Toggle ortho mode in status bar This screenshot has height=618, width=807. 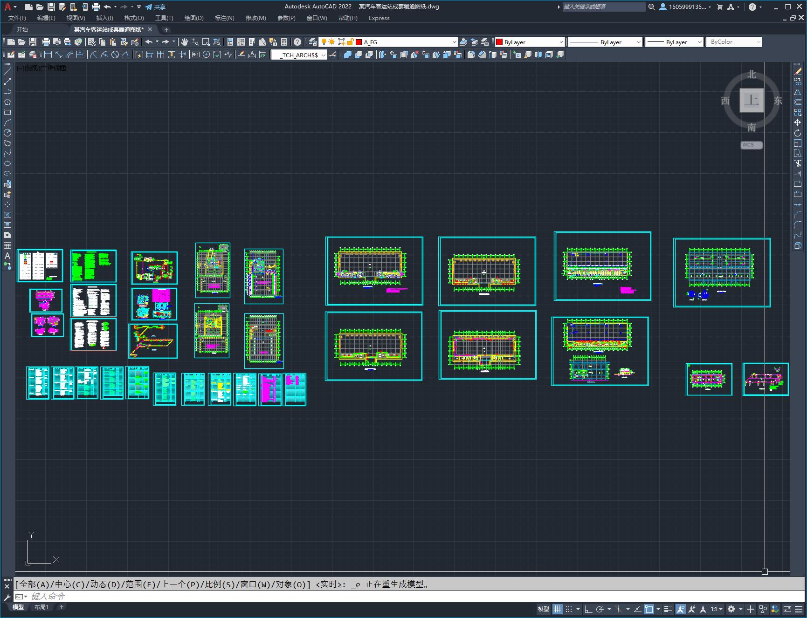pyautogui.click(x=588, y=609)
